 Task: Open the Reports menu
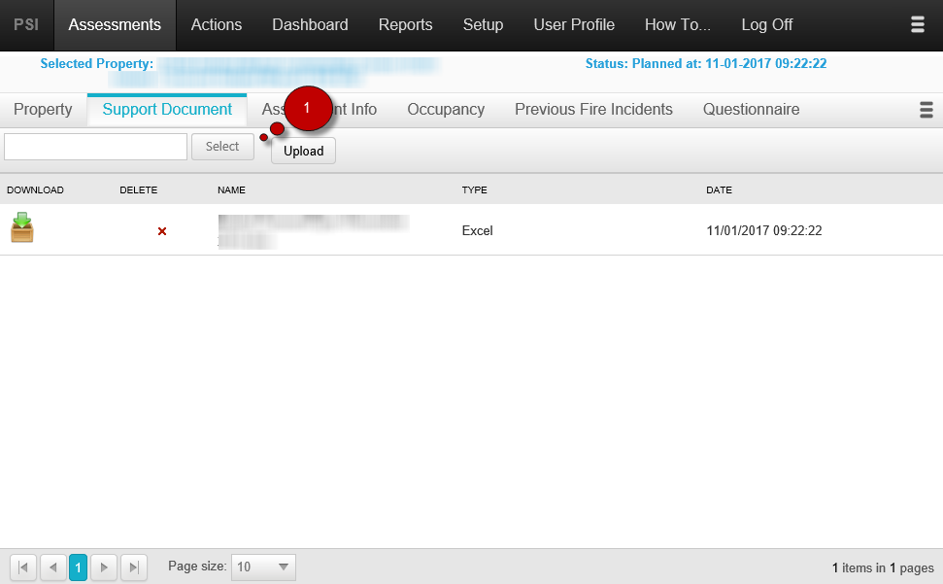click(x=405, y=24)
